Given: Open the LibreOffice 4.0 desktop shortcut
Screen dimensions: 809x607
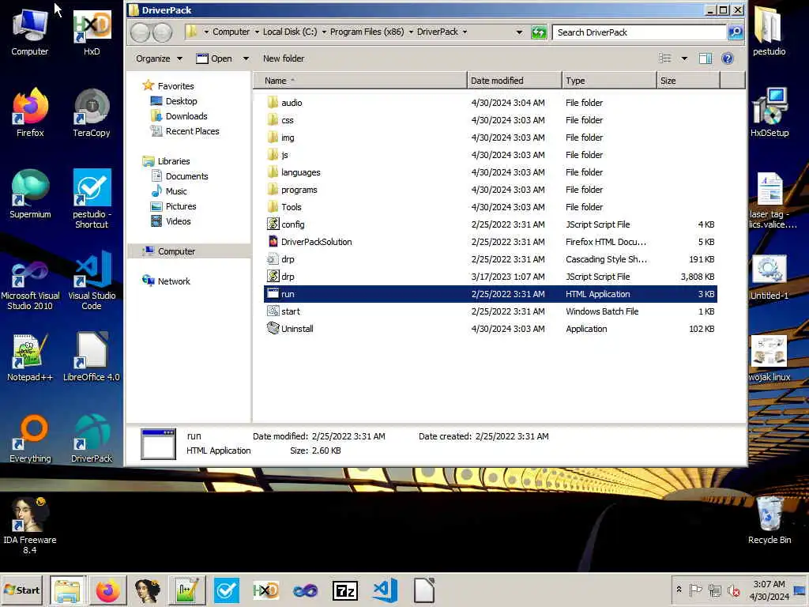Looking at the screenshot, I should point(92,357).
